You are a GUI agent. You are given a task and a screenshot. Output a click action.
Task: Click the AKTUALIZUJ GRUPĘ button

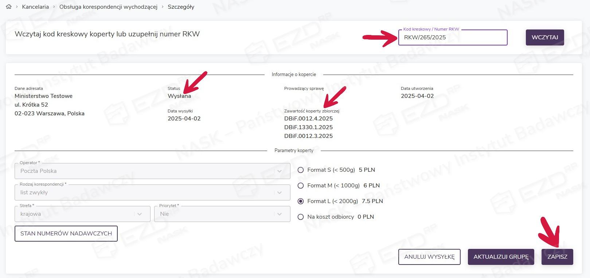[501, 257]
